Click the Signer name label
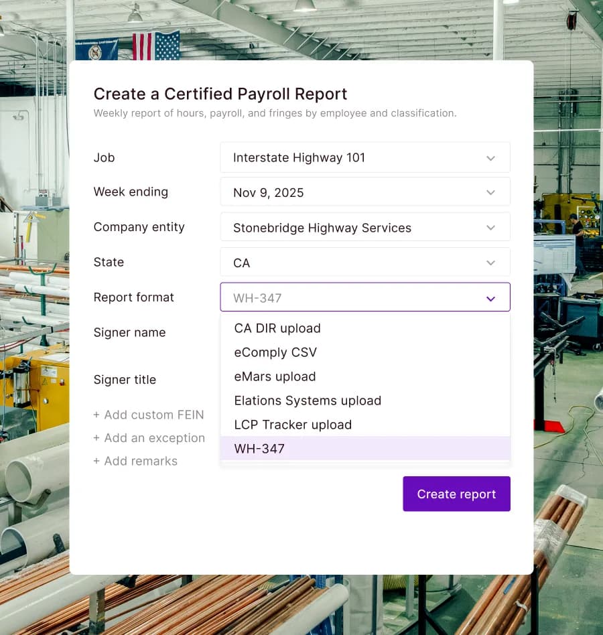Viewport: 603px width, 635px height. pos(129,332)
